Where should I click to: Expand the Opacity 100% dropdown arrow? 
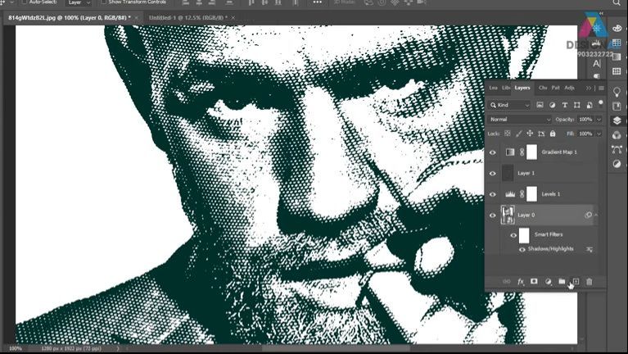[x=599, y=119]
